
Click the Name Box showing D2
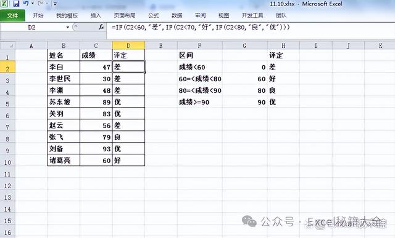32,27
